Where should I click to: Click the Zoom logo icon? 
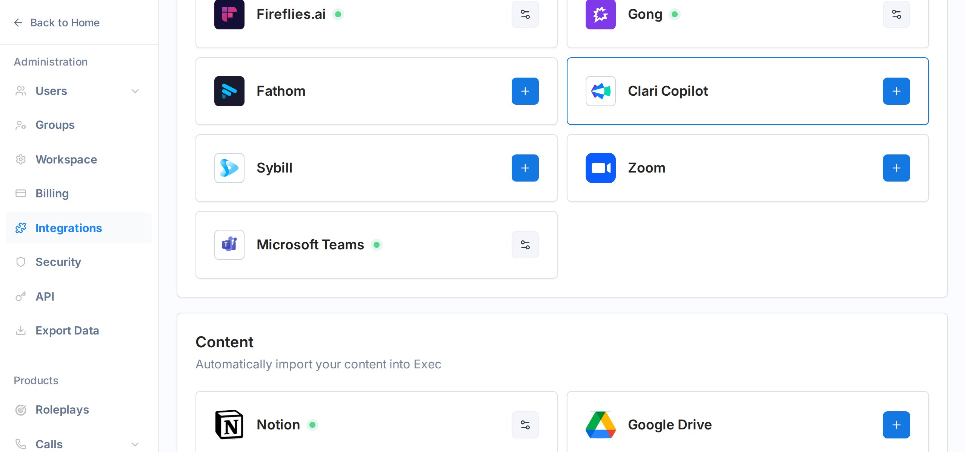(x=600, y=168)
